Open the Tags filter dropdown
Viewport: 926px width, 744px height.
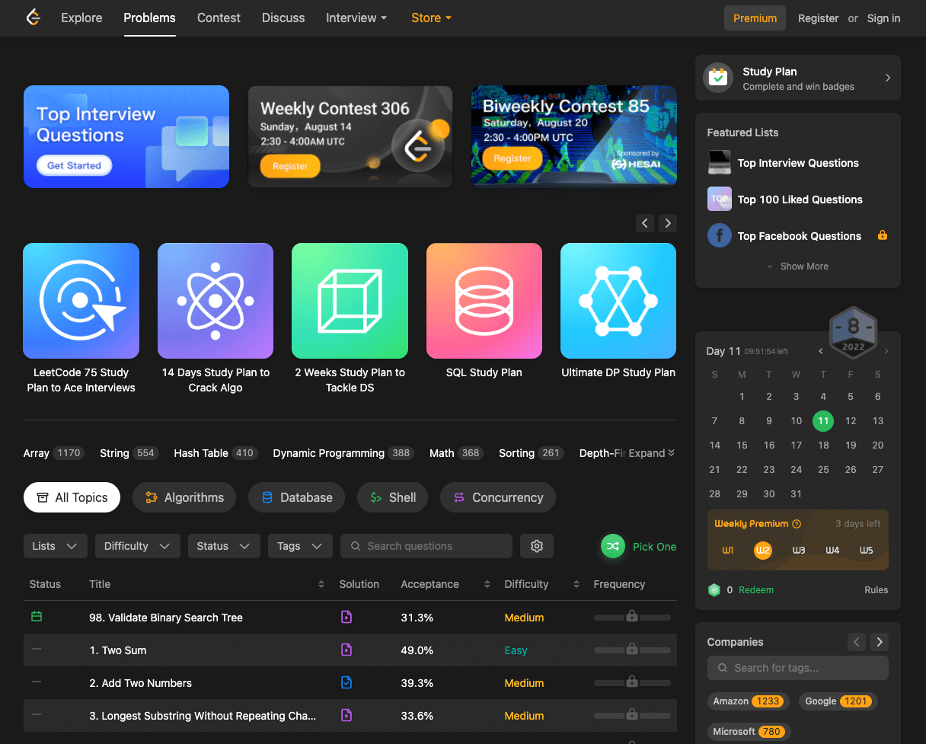pos(300,546)
